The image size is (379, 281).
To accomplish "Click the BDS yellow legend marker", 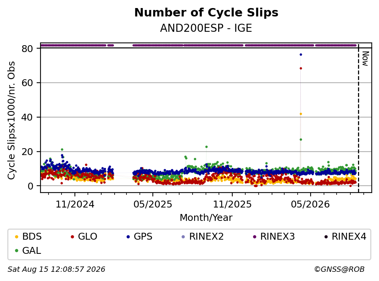I will [17, 237].
